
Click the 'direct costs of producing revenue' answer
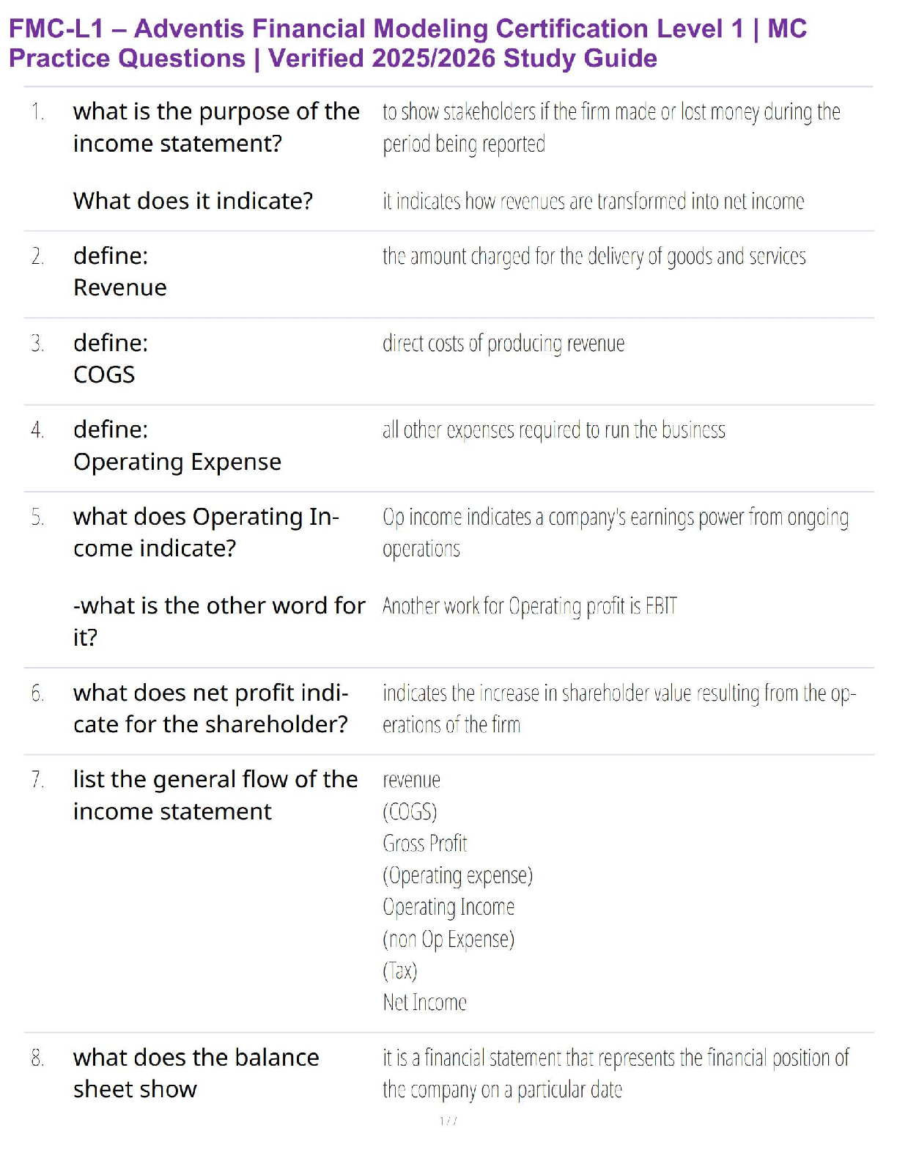point(503,344)
